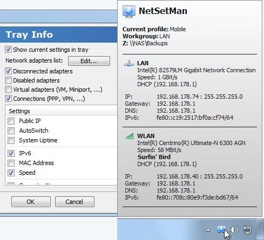Viewport: 264px width, 240px height.
Task: Click Intel(R) Centrino(R) Ultimate-N 6300 AGN text
Action: (x=191, y=143)
